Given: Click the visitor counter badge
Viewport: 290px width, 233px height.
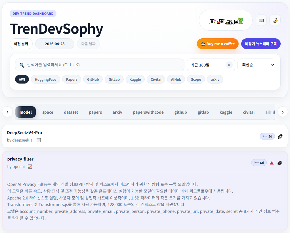Looking at the screenshot, I should click(226, 20).
